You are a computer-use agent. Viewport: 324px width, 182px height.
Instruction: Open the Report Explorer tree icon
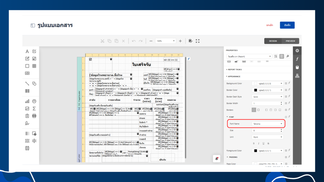[x=297, y=76]
